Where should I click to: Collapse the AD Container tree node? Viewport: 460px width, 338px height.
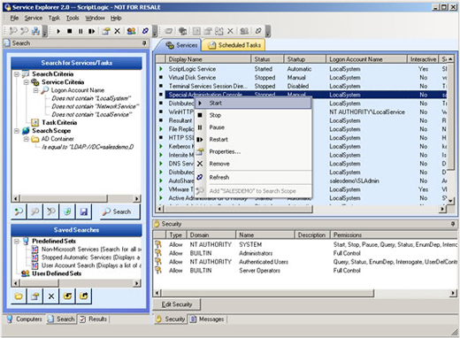point(27,139)
